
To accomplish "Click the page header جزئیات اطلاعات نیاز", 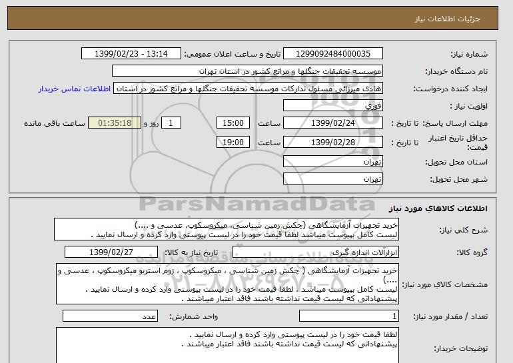I will click(x=447, y=19).
